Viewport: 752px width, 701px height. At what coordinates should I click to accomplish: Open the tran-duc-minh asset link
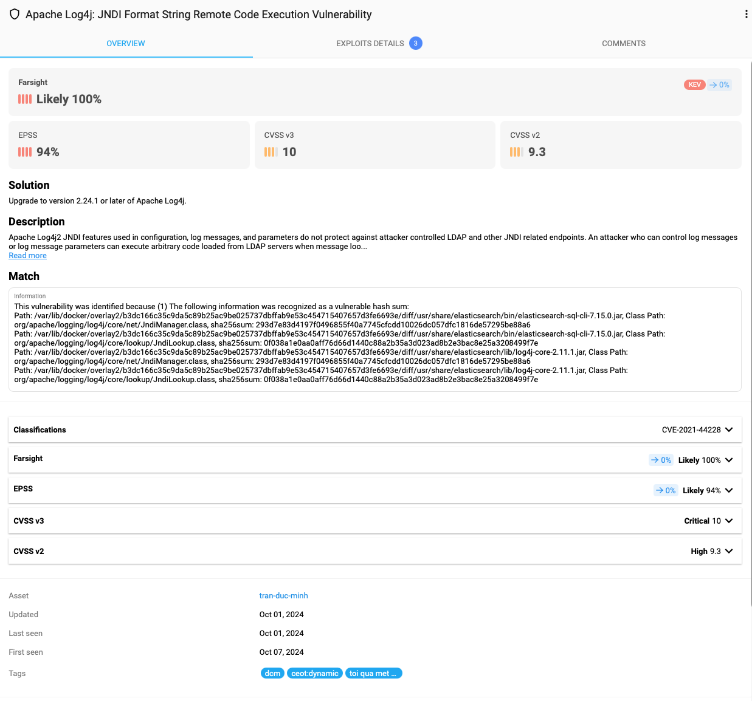283,596
